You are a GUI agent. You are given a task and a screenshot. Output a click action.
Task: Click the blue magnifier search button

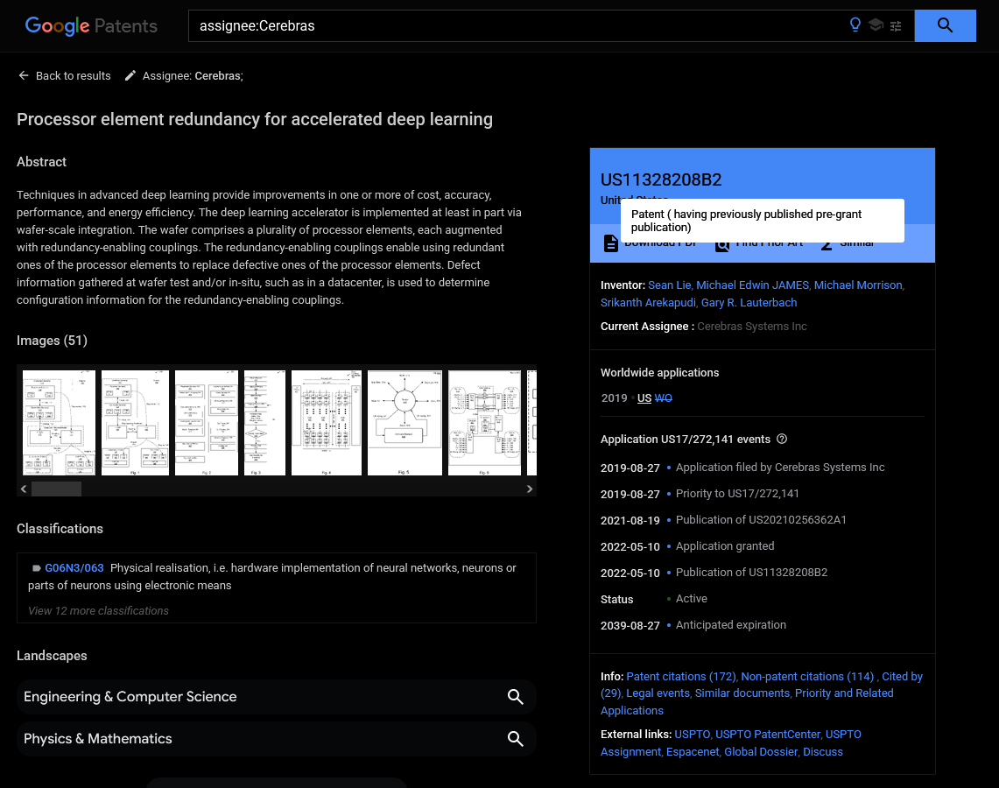pos(945,25)
